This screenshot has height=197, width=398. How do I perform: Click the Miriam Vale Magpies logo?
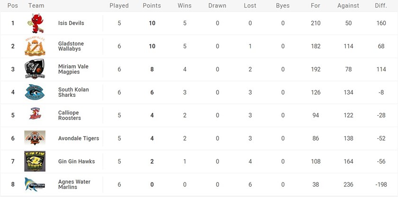click(x=35, y=69)
